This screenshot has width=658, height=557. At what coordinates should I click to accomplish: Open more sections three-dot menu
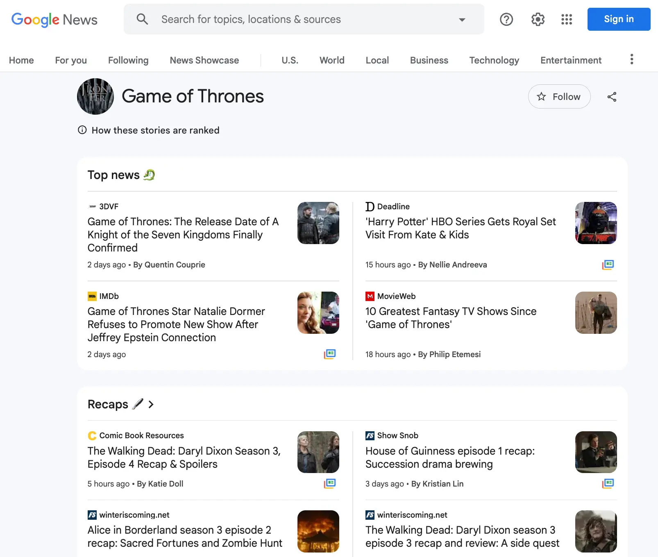click(x=631, y=59)
